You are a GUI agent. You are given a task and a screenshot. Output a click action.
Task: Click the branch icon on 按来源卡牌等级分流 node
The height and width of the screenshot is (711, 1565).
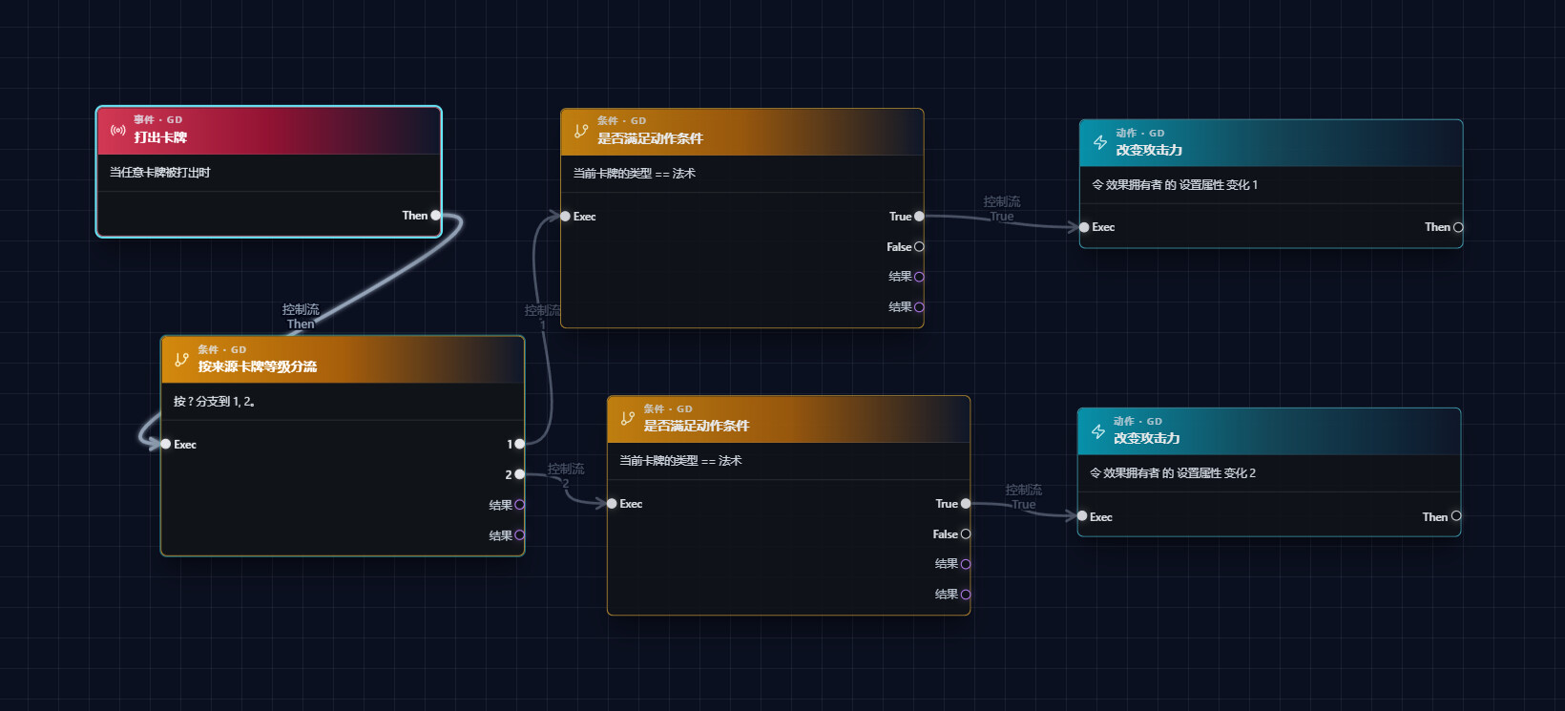tap(181, 360)
